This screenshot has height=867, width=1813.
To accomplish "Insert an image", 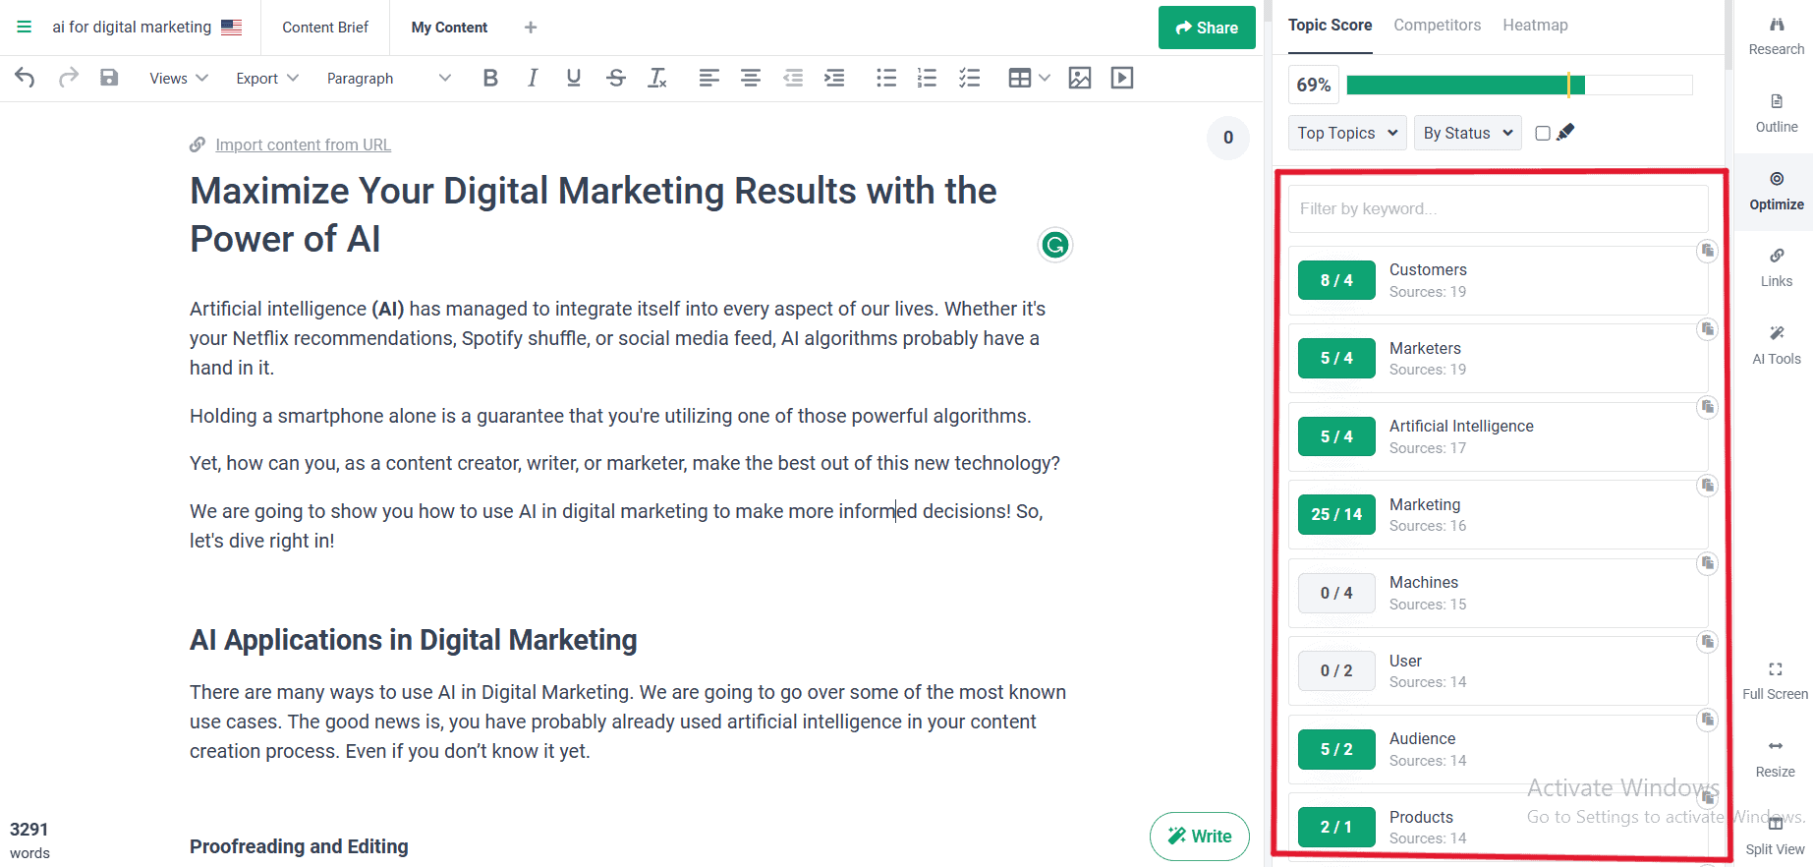I will pos(1080,78).
